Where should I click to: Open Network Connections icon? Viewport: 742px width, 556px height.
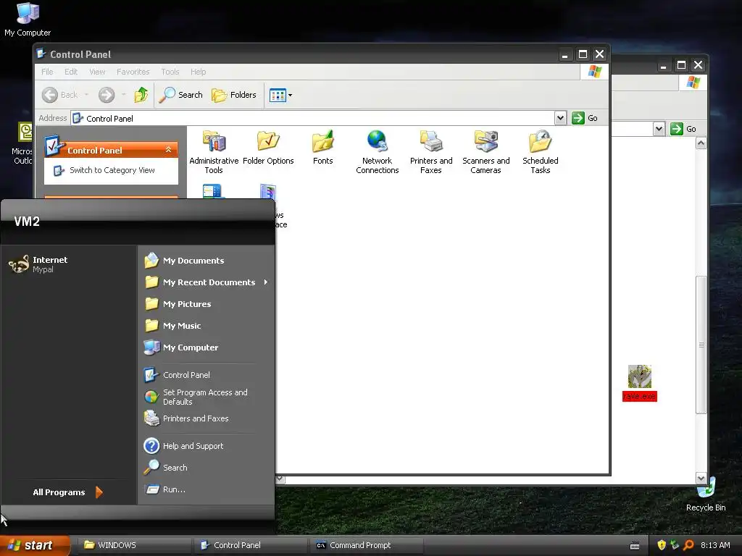pos(377,152)
